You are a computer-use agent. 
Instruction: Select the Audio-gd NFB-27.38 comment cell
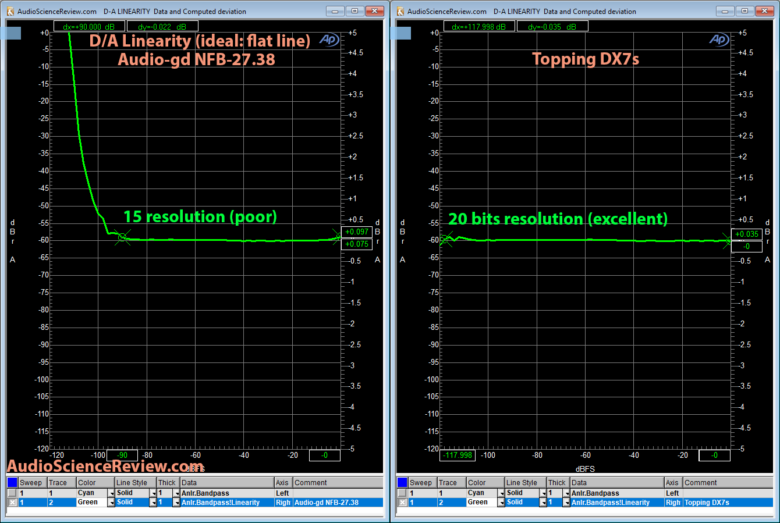[338, 503]
